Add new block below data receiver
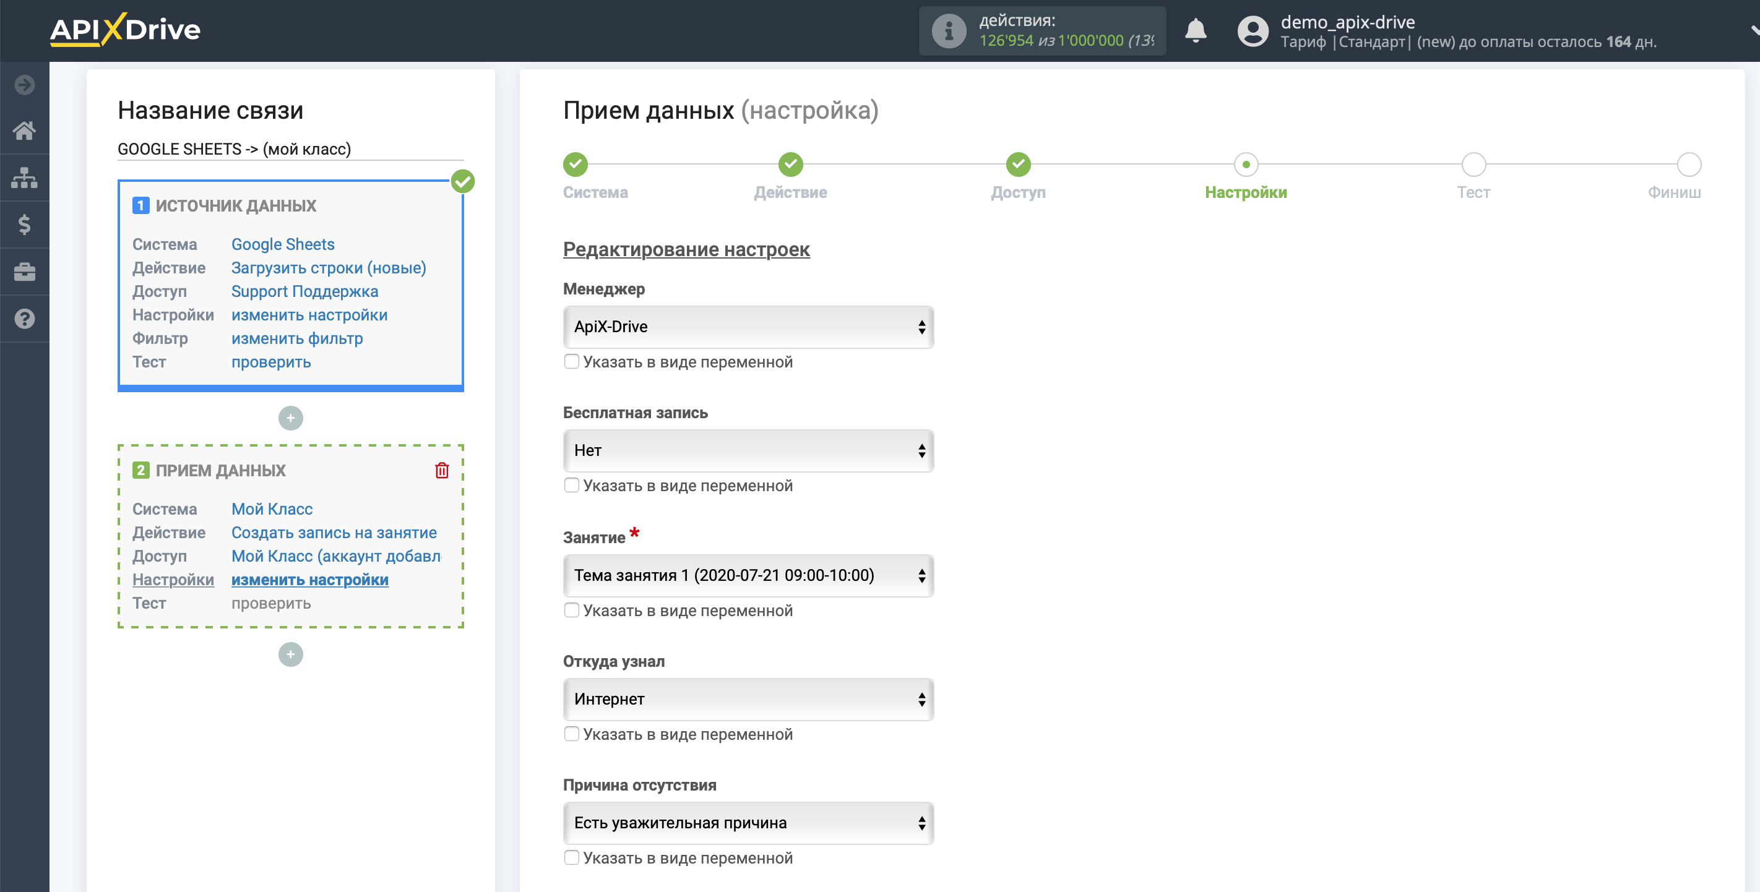This screenshot has width=1760, height=892. 290,654
